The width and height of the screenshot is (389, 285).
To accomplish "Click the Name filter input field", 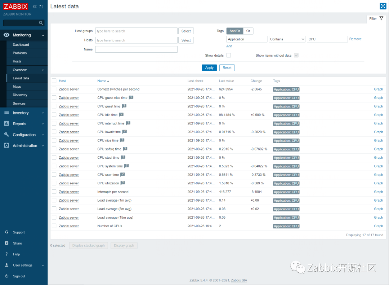I will pyautogui.click(x=136, y=49).
